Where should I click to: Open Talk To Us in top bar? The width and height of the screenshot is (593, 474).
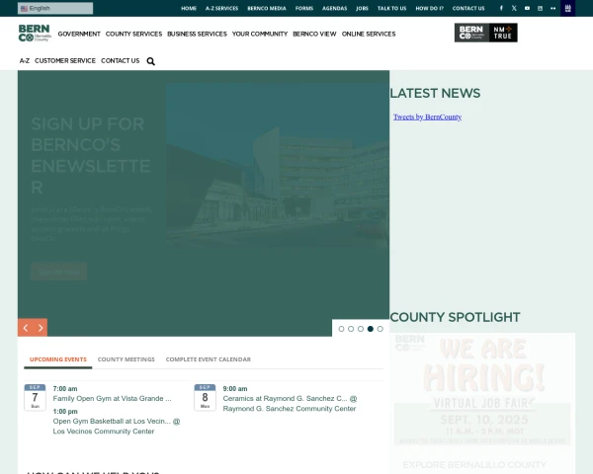coord(391,8)
